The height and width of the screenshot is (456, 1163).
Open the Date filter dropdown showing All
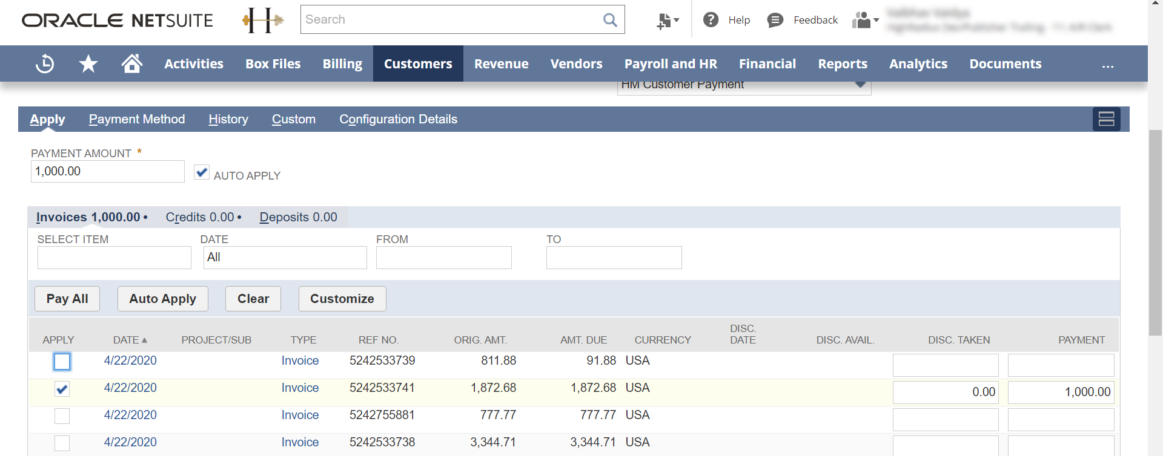coord(285,258)
